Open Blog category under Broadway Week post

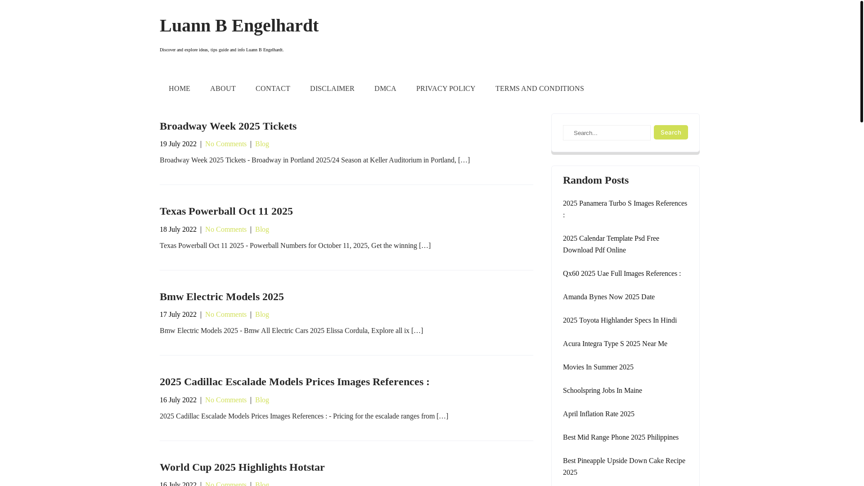point(262,144)
